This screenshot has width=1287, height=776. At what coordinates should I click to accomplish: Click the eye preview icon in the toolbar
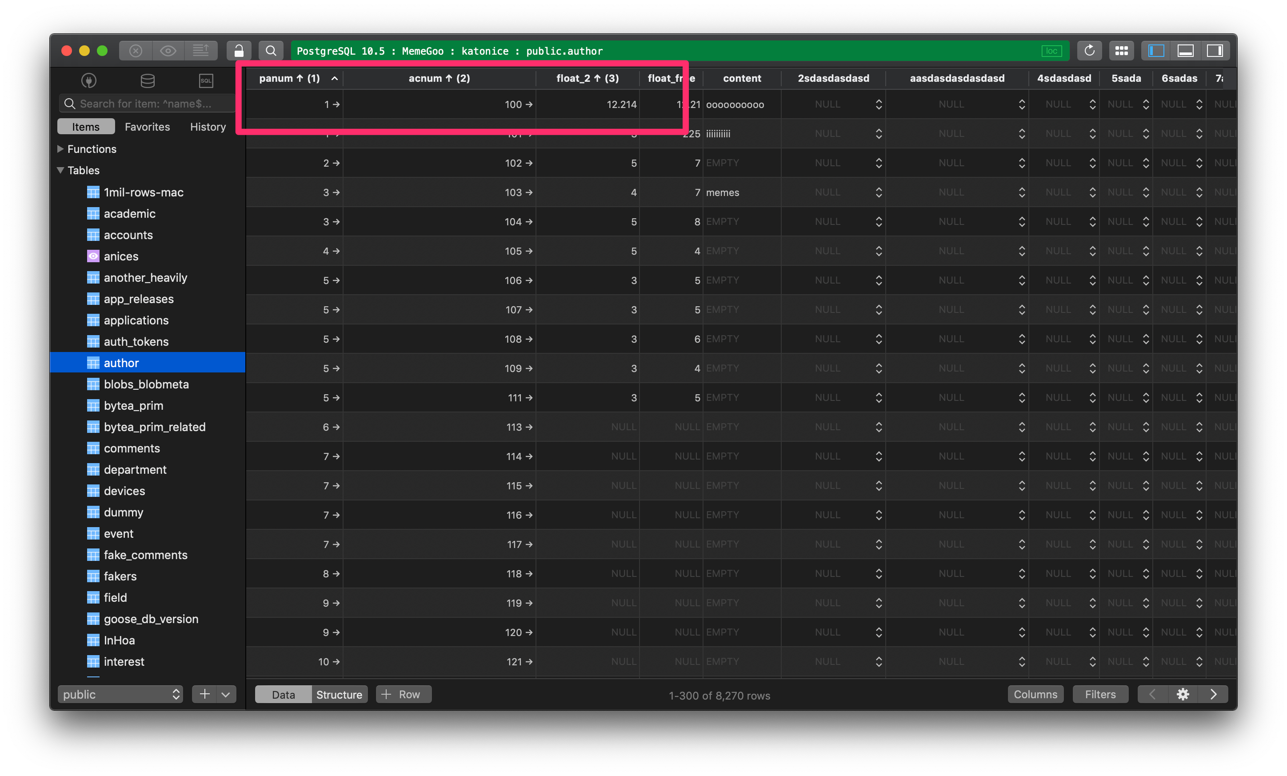(168, 51)
